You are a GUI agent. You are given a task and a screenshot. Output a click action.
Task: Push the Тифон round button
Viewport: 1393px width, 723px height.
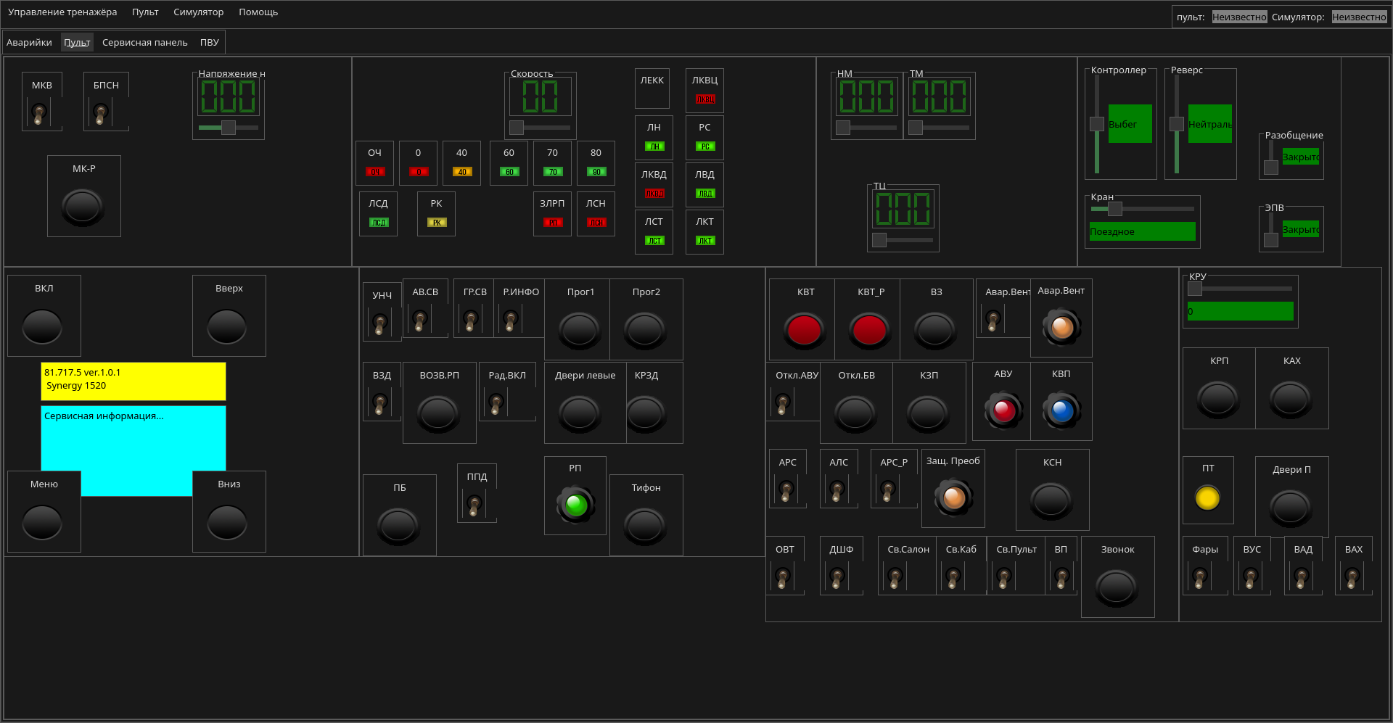click(x=644, y=526)
